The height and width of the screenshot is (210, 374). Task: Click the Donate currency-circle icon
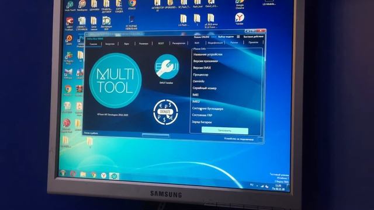(165, 112)
